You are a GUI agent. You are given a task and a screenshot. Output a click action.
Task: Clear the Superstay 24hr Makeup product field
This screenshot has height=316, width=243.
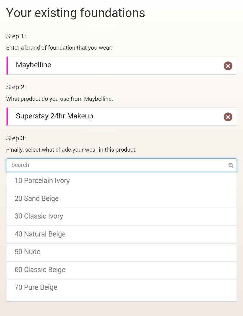(228, 117)
